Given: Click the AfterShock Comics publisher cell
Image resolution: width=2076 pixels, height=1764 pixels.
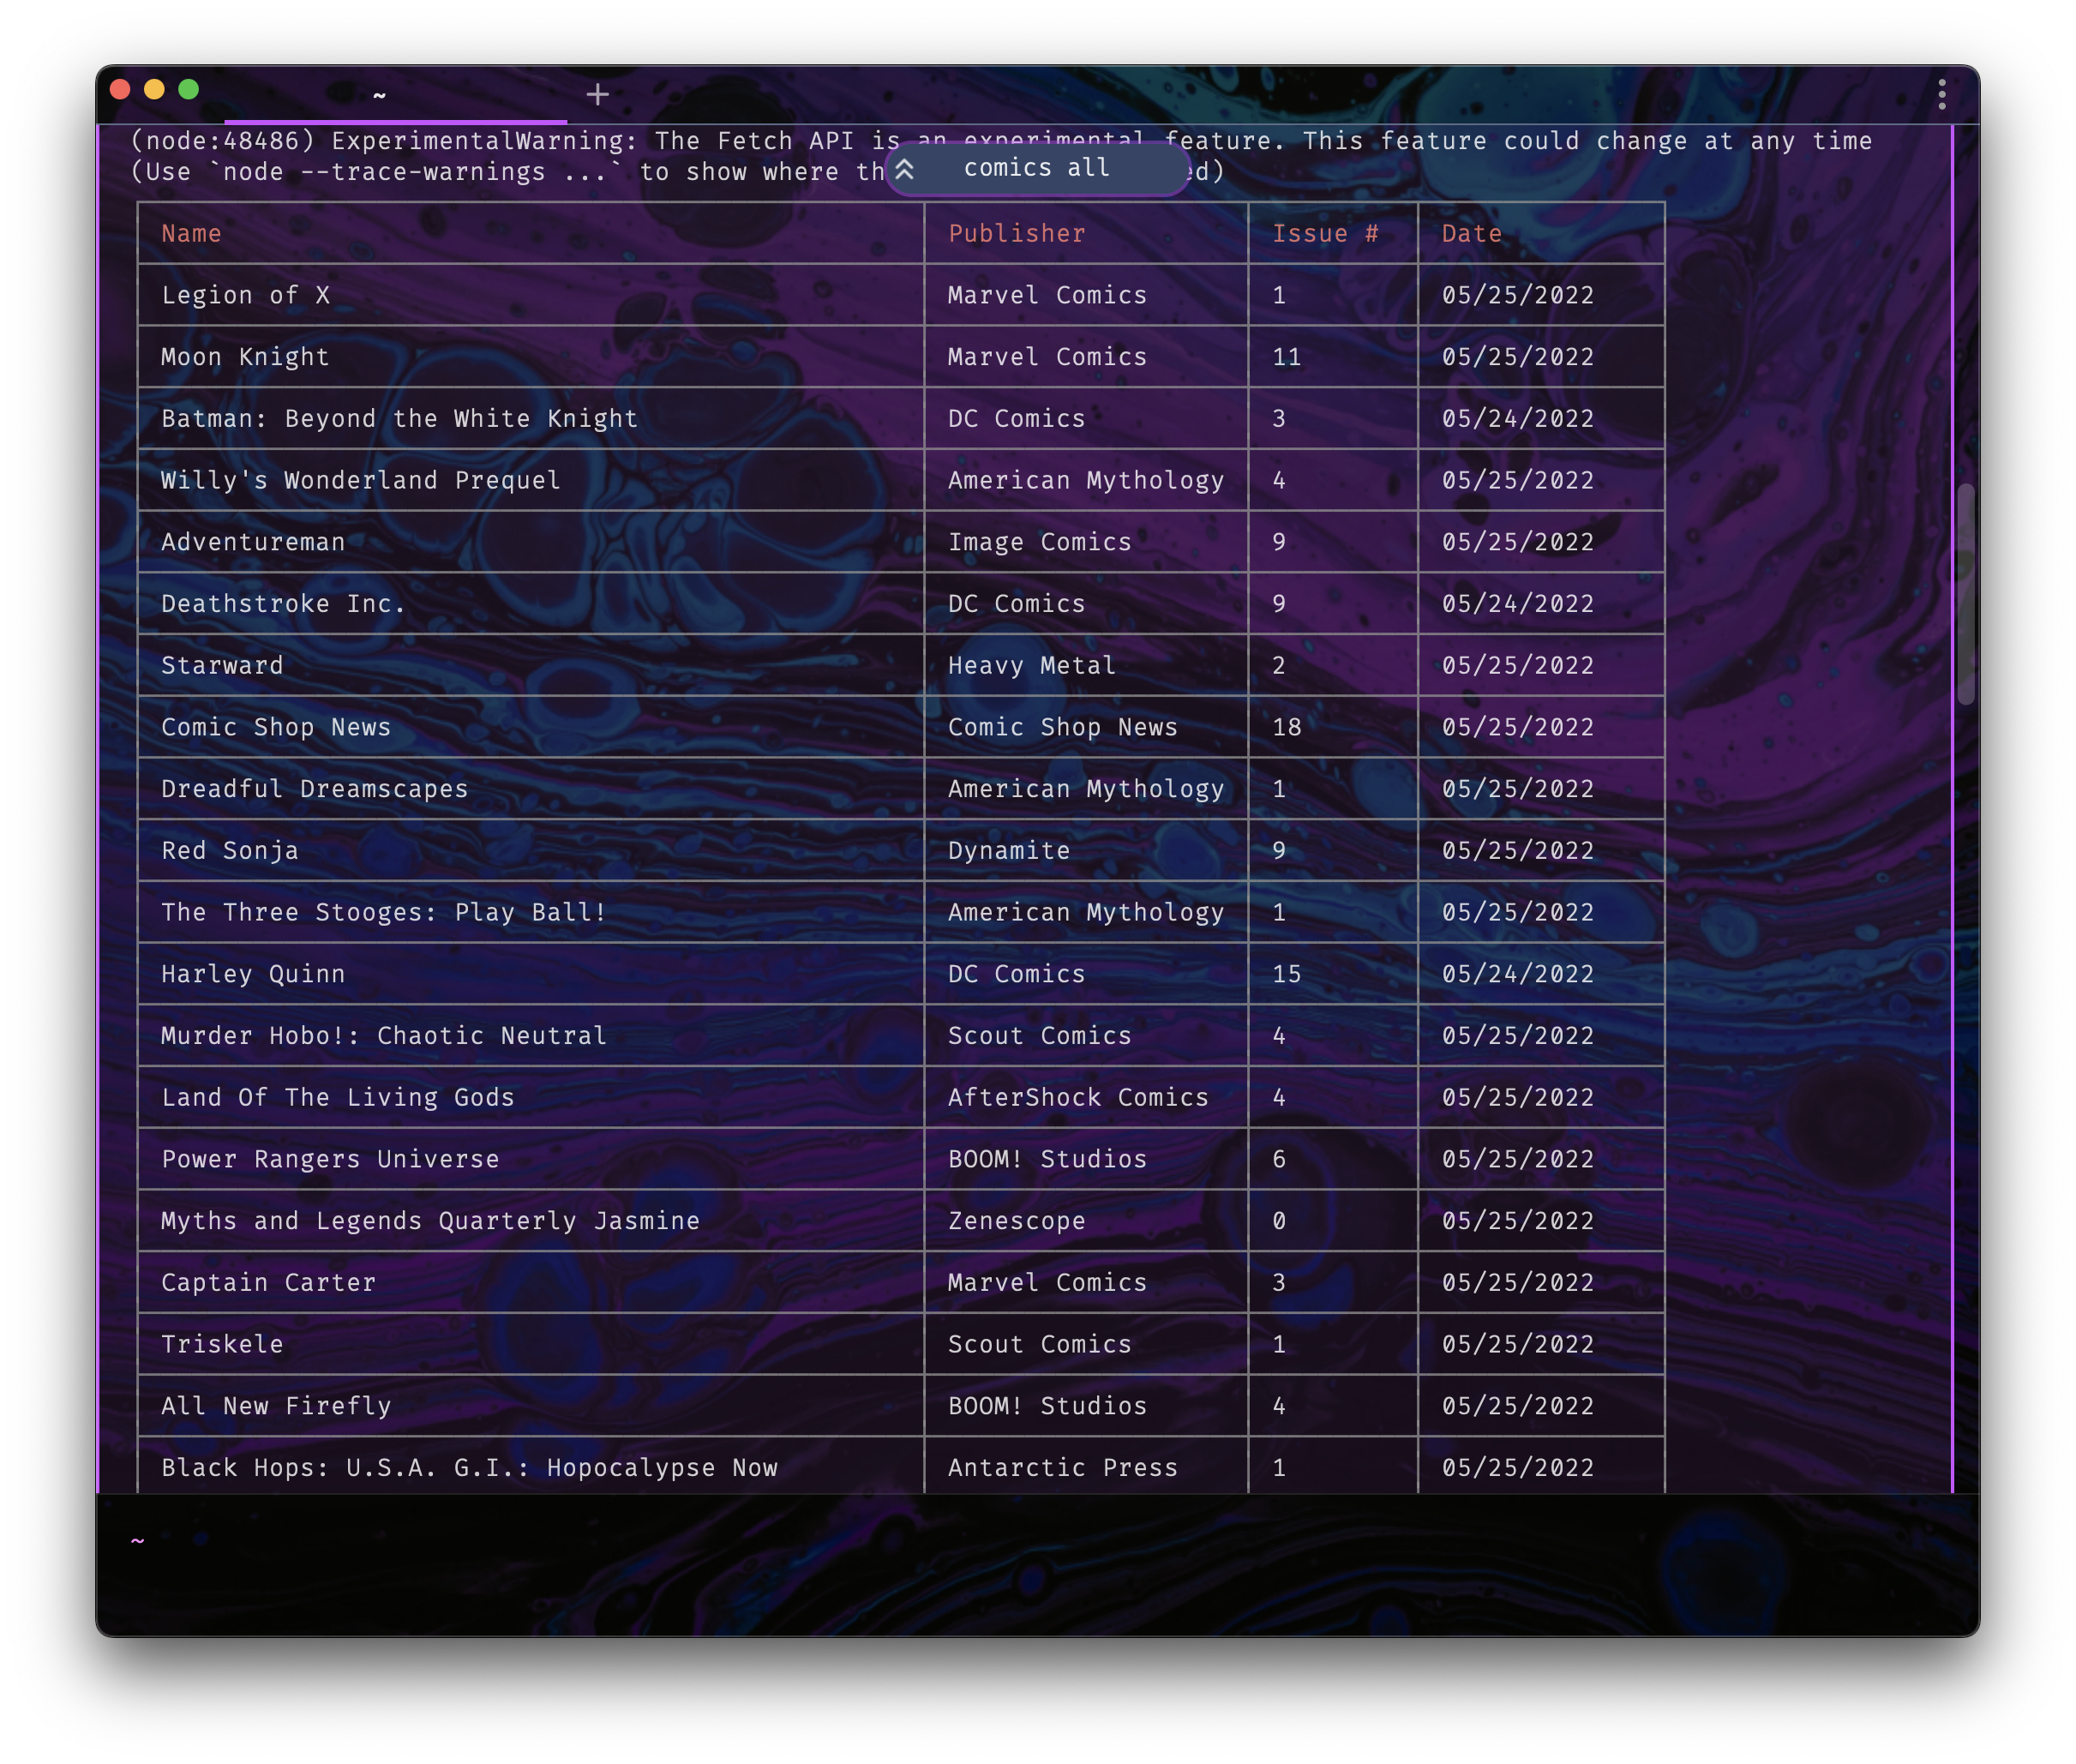Looking at the screenshot, I should [1078, 1098].
